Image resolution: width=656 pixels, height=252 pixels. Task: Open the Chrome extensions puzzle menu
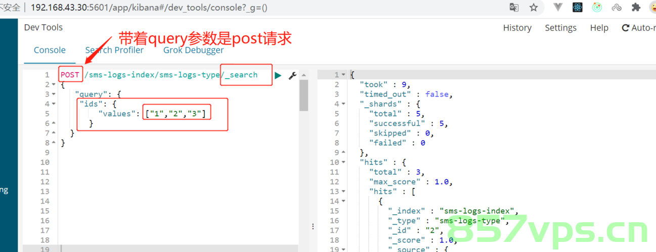click(x=636, y=7)
